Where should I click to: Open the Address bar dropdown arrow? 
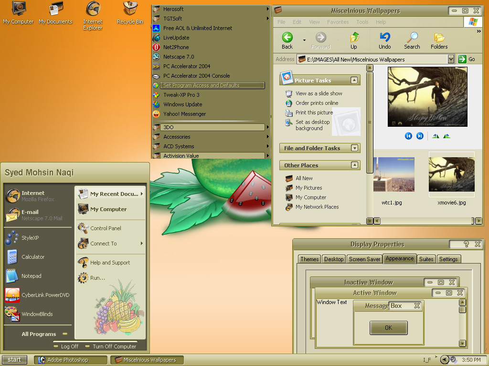(451, 59)
